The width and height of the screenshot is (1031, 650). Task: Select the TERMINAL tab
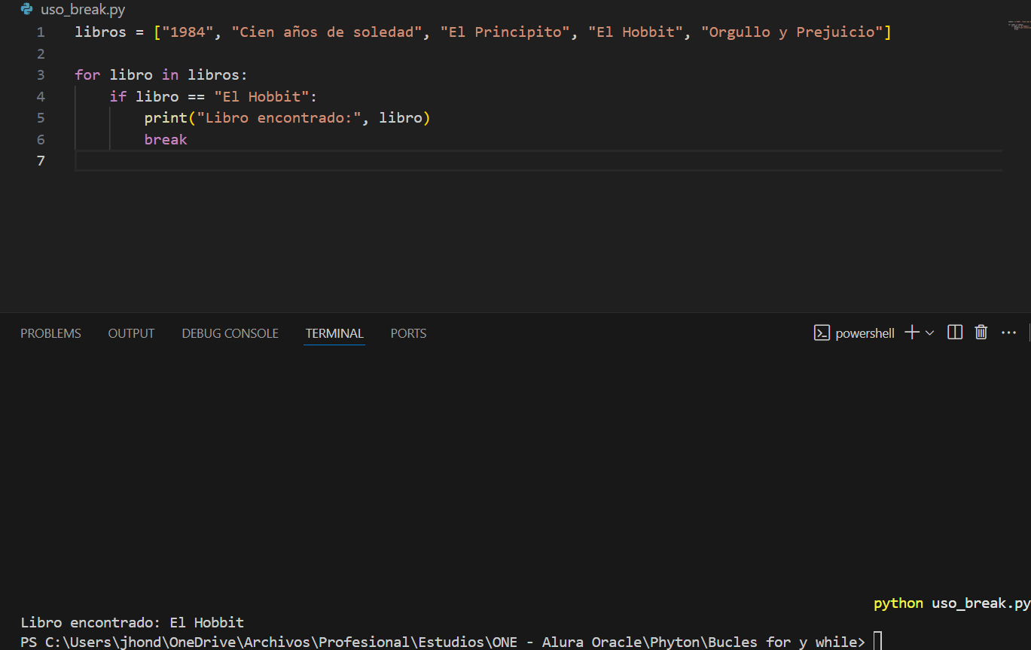click(x=334, y=333)
